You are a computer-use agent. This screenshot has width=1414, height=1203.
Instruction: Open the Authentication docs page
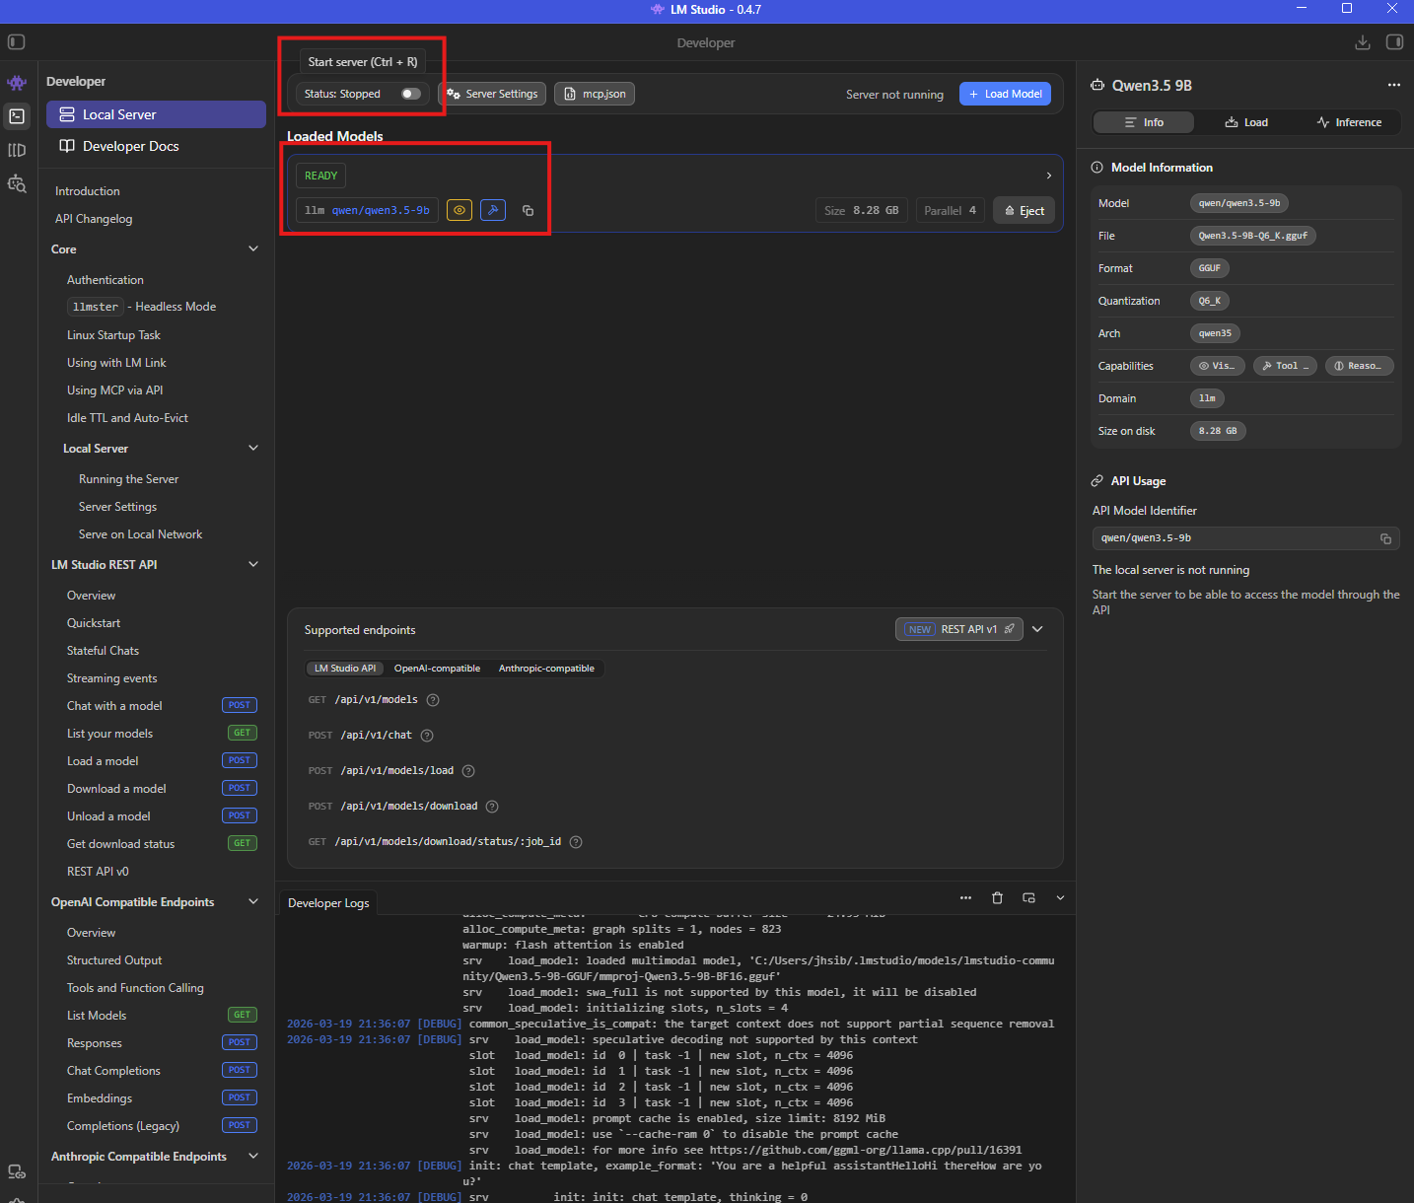(x=106, y=280)
